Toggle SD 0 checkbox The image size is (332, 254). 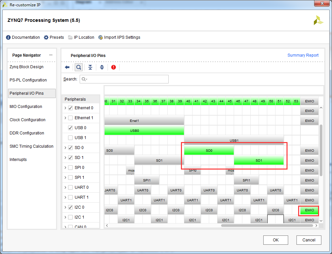(x=70, y=148)
